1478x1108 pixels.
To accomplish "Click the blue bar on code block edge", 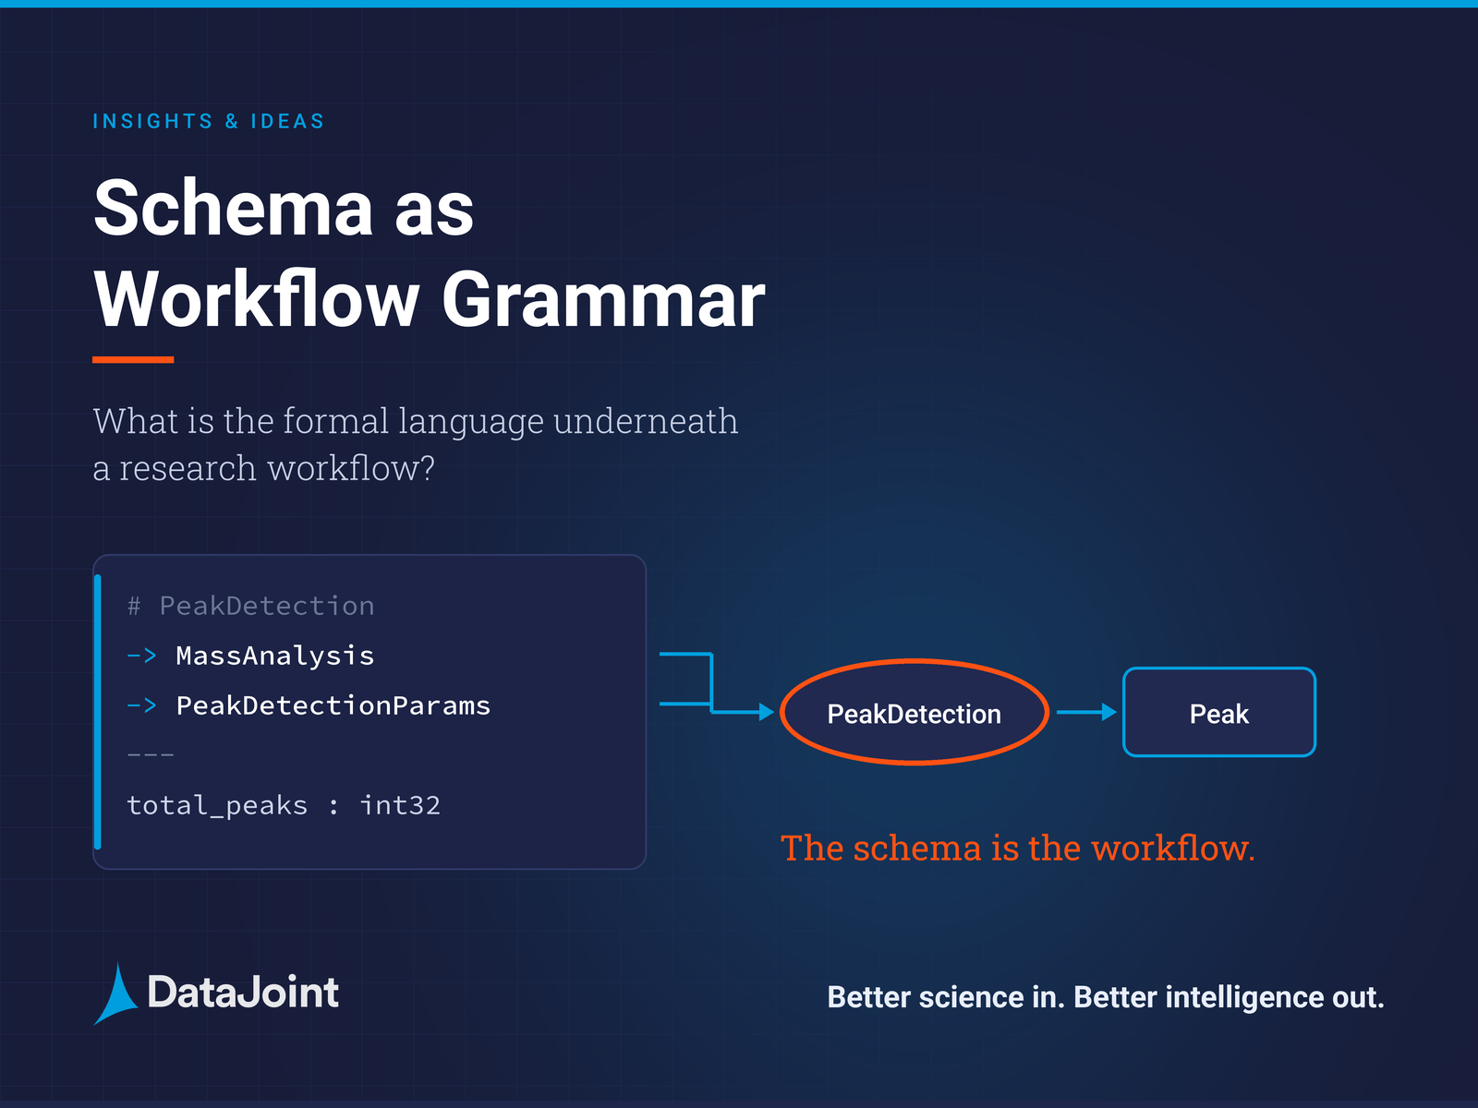I will (98, 712).
